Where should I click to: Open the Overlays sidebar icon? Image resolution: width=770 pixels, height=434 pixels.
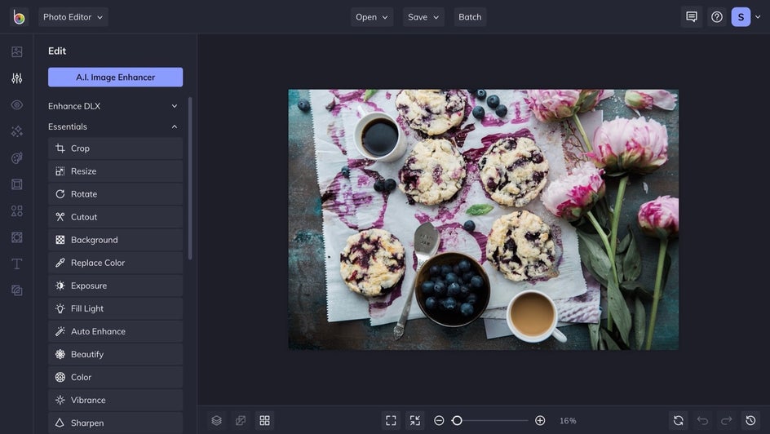tap(16, 237)
